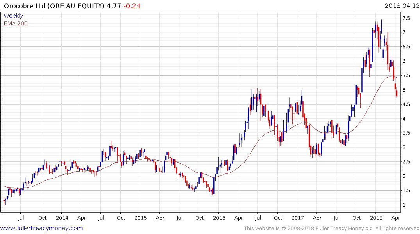Click the 4.5 price axis label
Viewport: 420px width, 234px height.
[x=406, y=104]
